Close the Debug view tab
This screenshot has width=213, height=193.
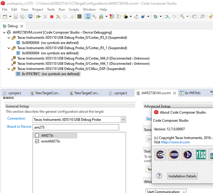tap(22, 26)
